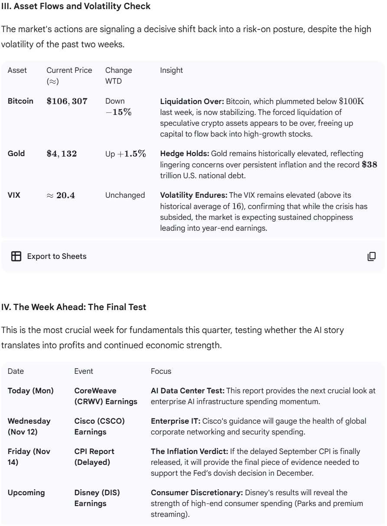The width and height of the screenshot is (387, 526).
Task: Select the Gold row label
Action: [x=16, y=154]
